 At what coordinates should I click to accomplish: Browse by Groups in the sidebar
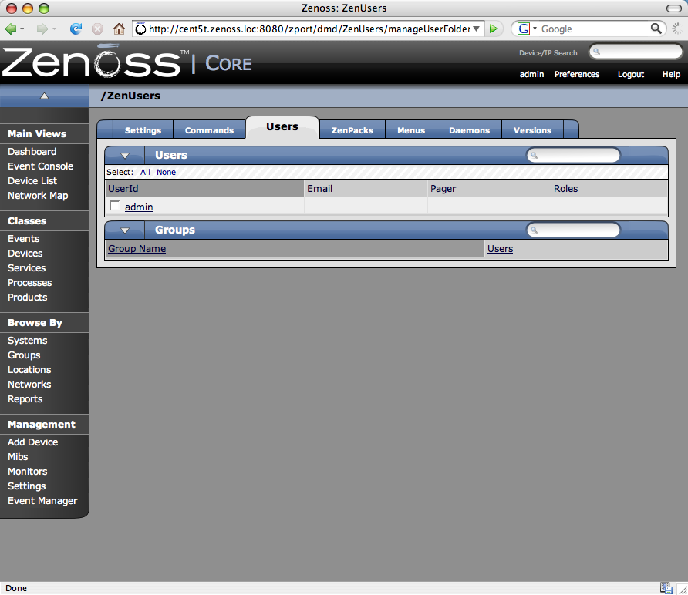tap(24, 355)
